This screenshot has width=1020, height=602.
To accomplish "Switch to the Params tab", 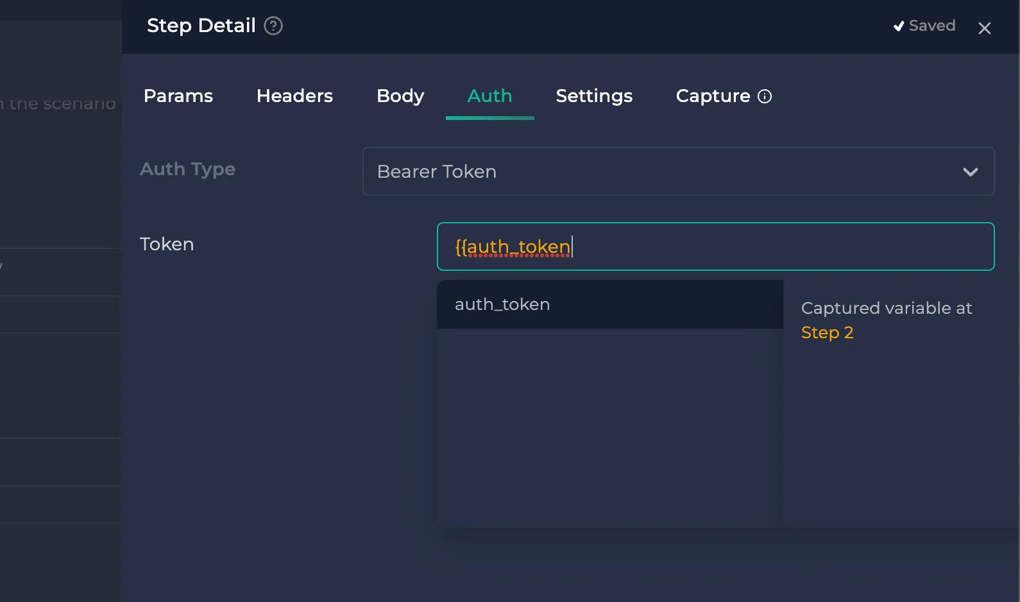I will coord(178,96).
